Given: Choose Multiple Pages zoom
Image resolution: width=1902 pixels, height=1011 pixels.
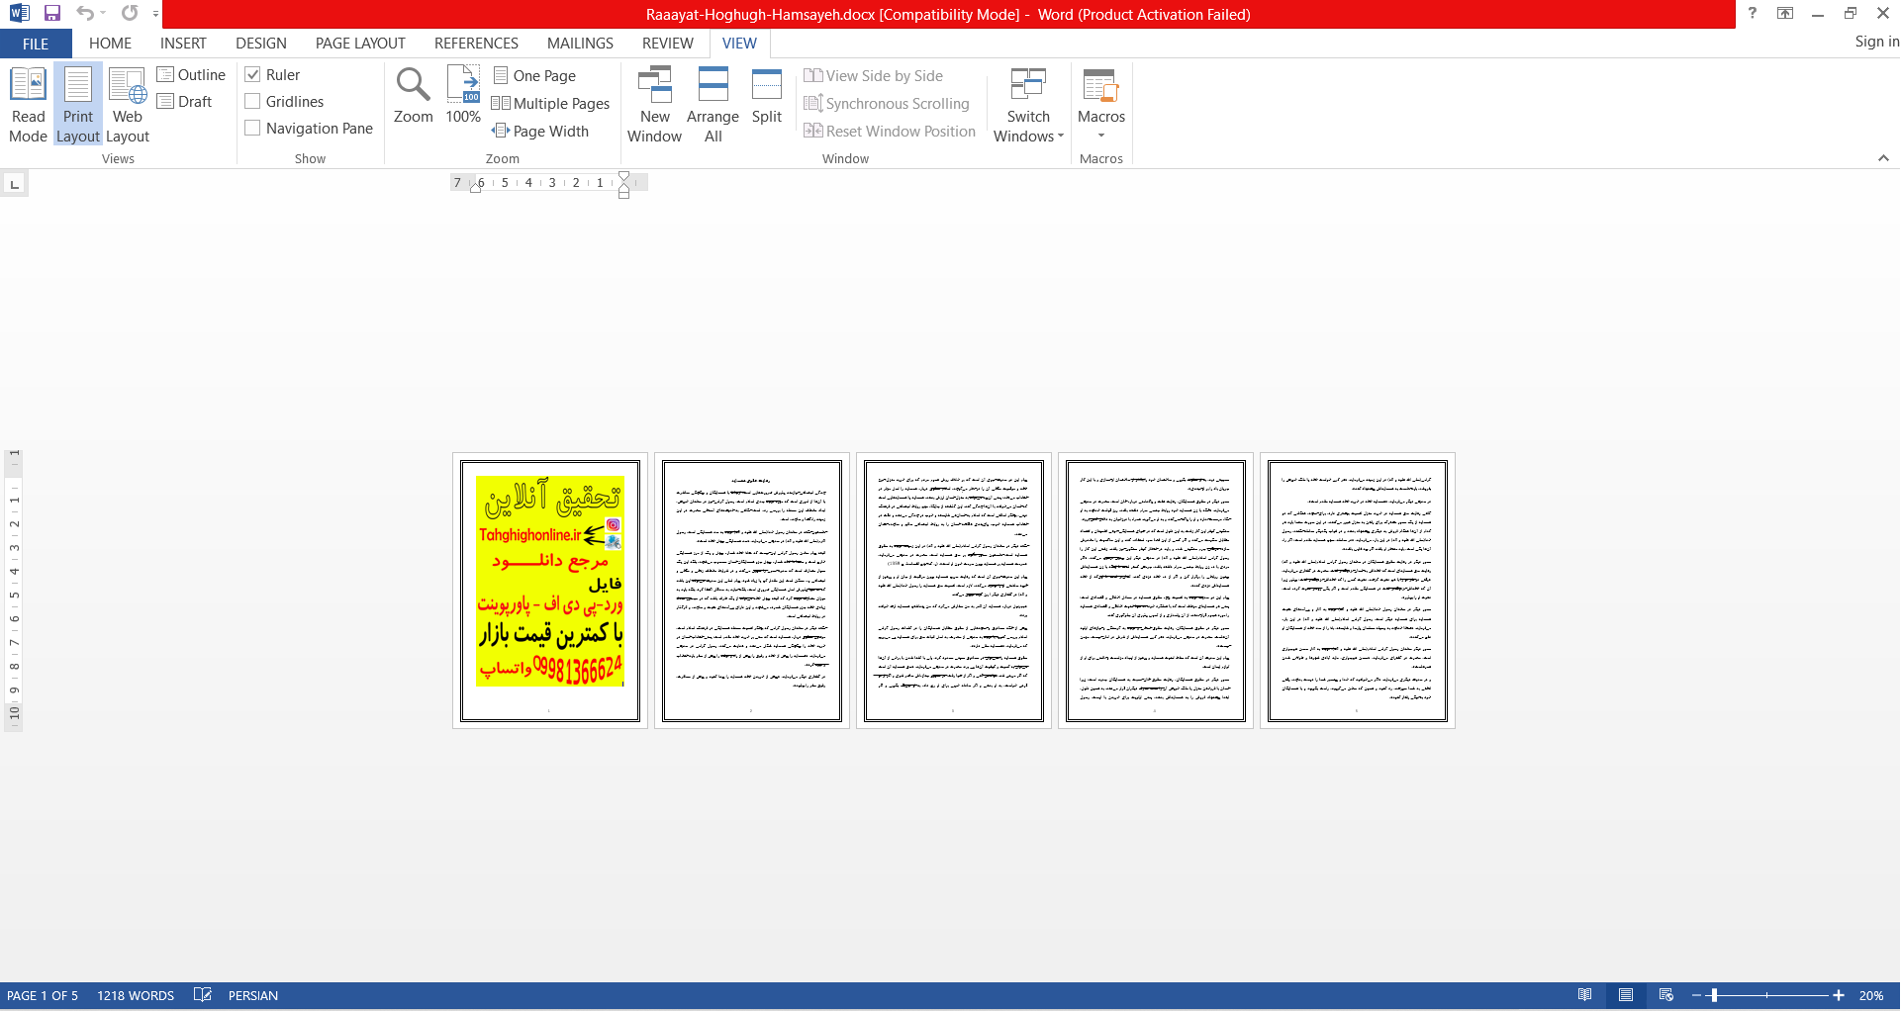Looking at the screenshot, I should tap(551, 104).
